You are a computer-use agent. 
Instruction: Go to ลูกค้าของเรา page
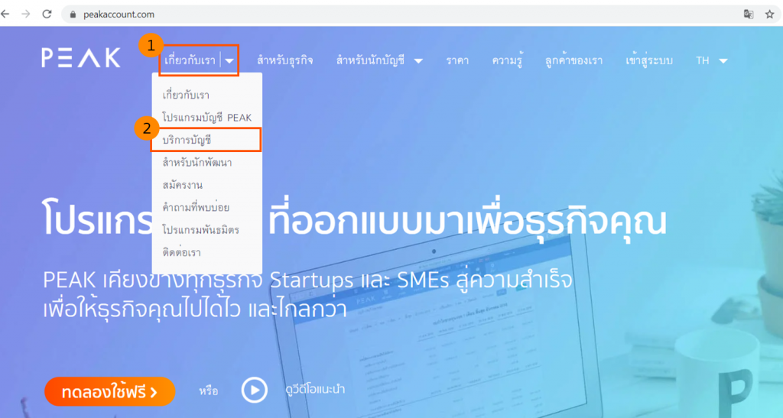coord(573,60)
